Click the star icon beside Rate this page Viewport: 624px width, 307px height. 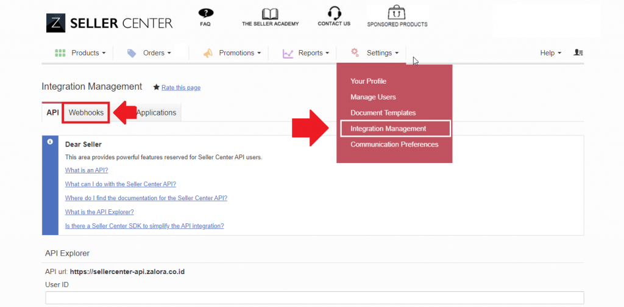(157, 87)
